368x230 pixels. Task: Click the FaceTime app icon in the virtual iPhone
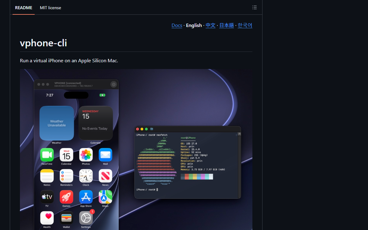[x=47, y=155]
